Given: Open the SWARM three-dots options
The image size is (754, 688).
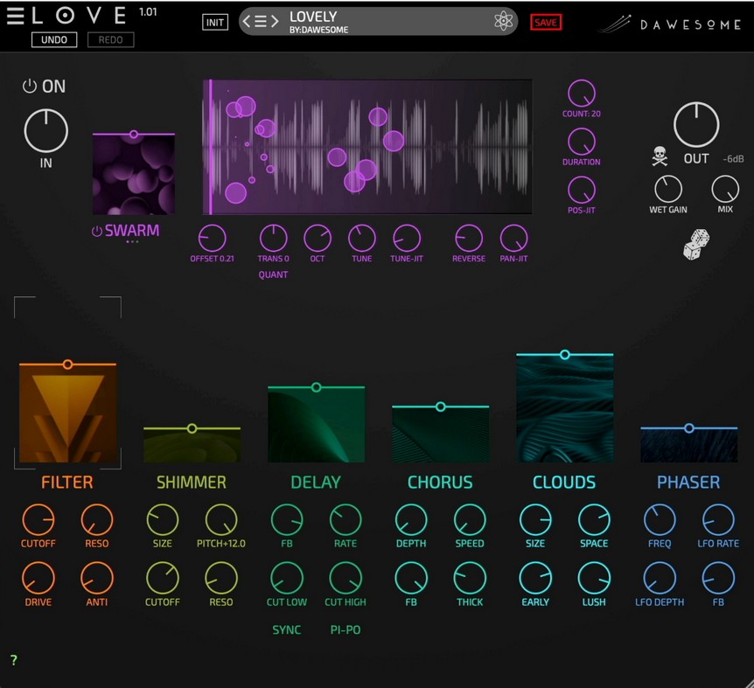Looking at the screenshot, I should click(x=132, y=241).
